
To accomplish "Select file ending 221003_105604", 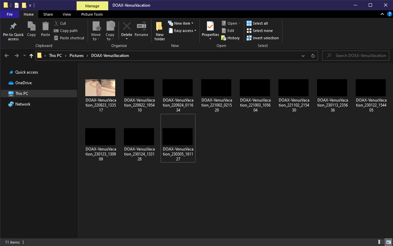I will pyautogui.click(x=255, y=96).
